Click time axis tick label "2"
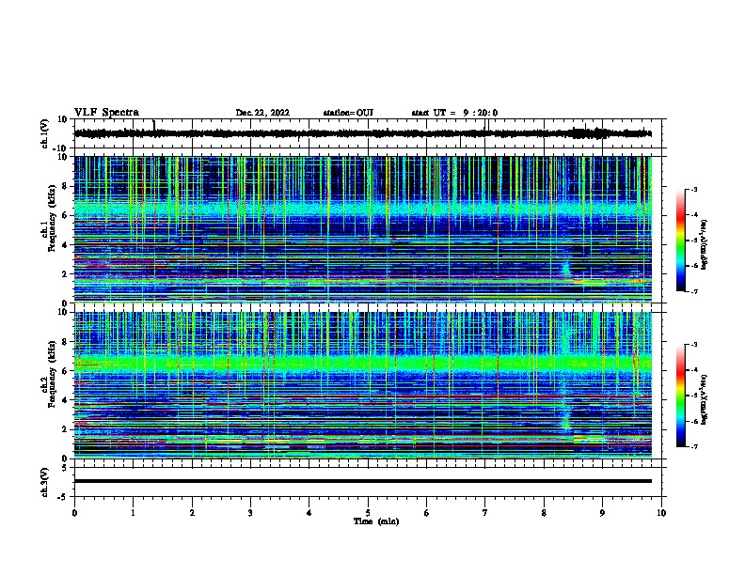This screenshot has width=745, height=575. (192, 513)
